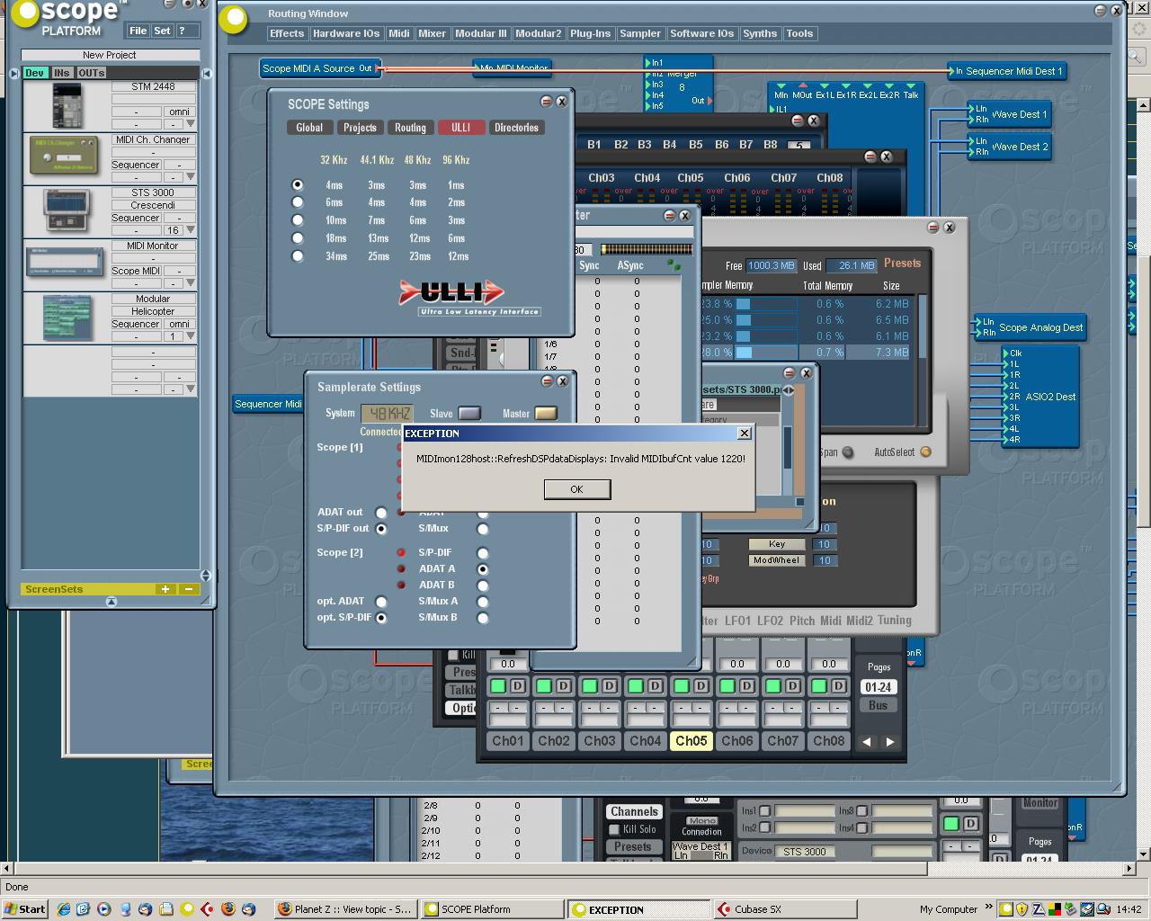This screenshot has width=1151, height=921.
Task: Open the Hardware IOs menu
Action: point(346,33)
